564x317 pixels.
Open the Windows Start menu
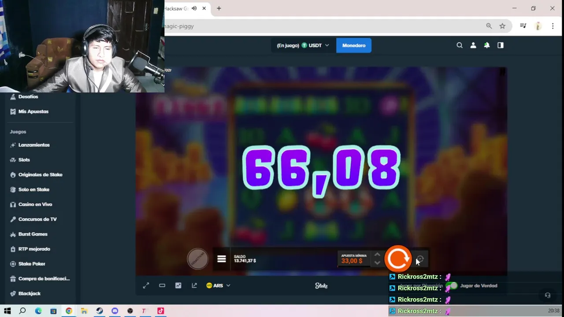[x=7, y=311]
